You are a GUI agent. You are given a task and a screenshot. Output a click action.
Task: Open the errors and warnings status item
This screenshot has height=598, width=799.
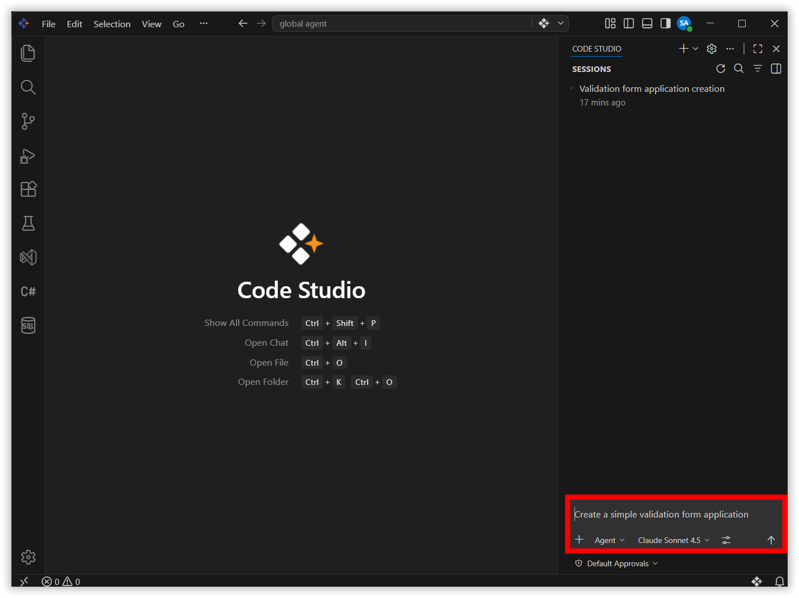click(x=61, y=582)
